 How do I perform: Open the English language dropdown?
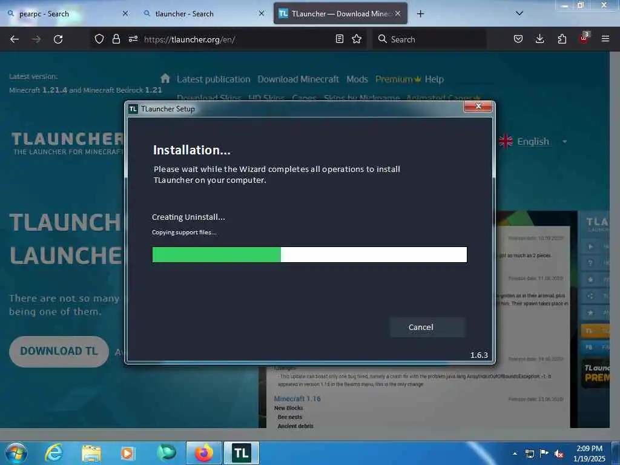click(533, 142)
